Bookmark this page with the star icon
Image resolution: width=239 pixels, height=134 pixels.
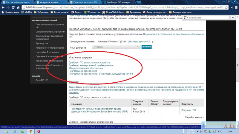[226, 7]
